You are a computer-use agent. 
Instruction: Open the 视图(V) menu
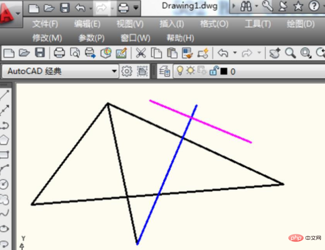click(130, 24)
